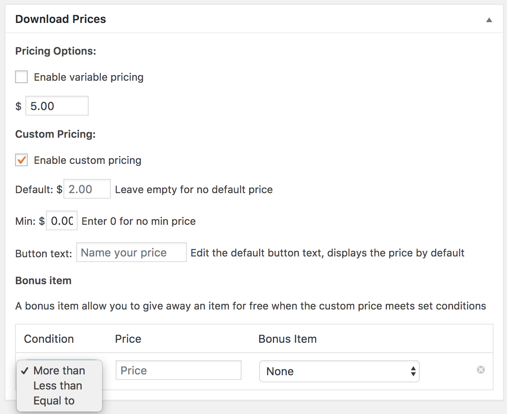Remove the bonus item row
The height and width of the screenshot is (414, 507).
(x=480, y=370)
